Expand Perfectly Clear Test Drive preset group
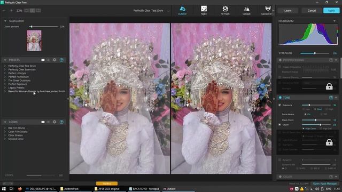The image size is (342, 192). point(5,66)
